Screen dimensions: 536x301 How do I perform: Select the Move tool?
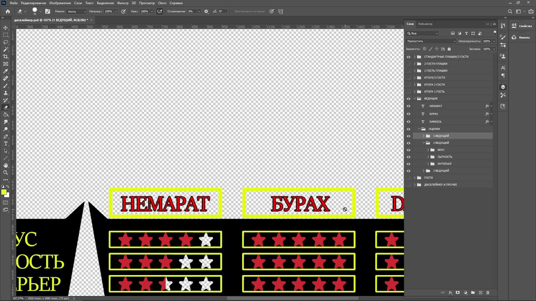(6, 28)
